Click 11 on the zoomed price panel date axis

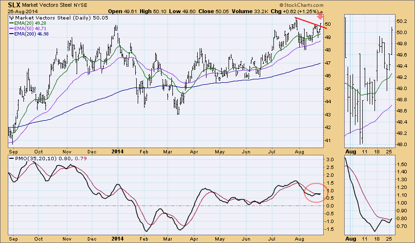pyautogui.click(x=365, y=152)
